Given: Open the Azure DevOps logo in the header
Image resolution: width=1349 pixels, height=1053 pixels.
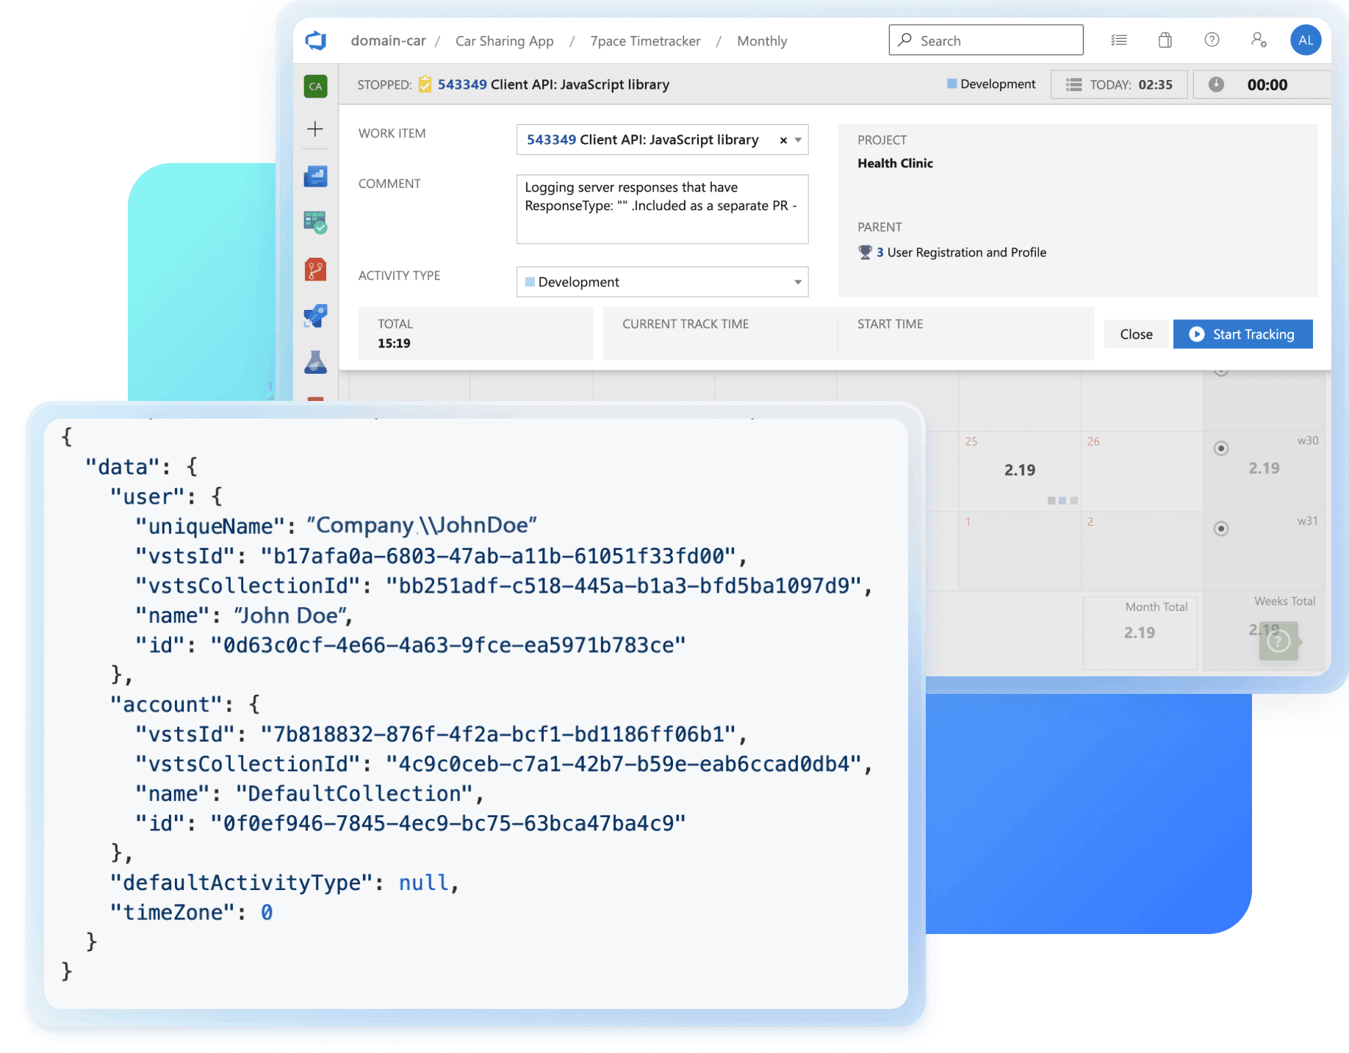Looking at the screenshot, I should tap(316, 40).
